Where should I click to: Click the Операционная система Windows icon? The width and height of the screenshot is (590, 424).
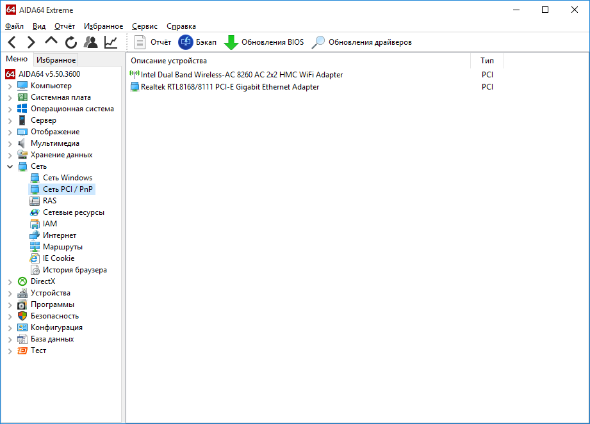(x=22, y=109)
